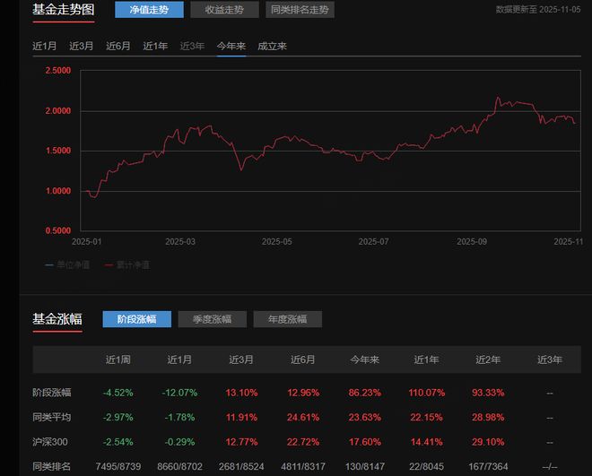Pick the disabled 近3年 range option
Screen dimensions: 592x476
192,46
